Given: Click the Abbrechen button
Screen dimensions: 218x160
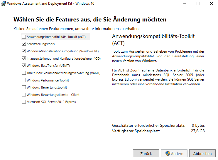Looking at the screenshot, I should 202,154.
